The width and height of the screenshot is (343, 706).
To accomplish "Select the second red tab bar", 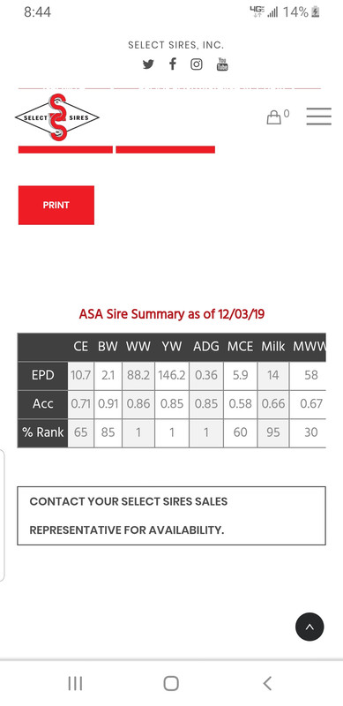I will (165, 149).
